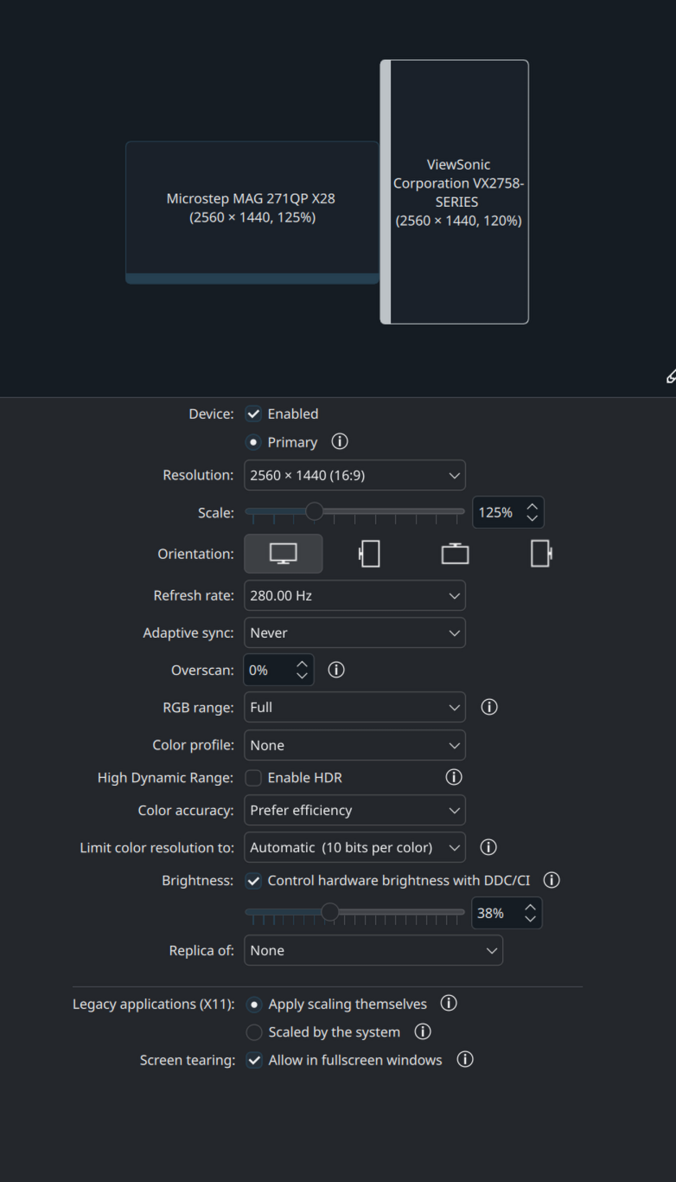Decrease Overscan value with down arrow
The image size is (676, 1182).
click(302, 676)
